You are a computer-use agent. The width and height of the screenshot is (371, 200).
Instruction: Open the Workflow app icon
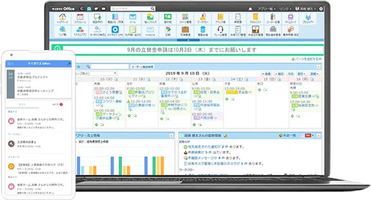click(203, 18)
